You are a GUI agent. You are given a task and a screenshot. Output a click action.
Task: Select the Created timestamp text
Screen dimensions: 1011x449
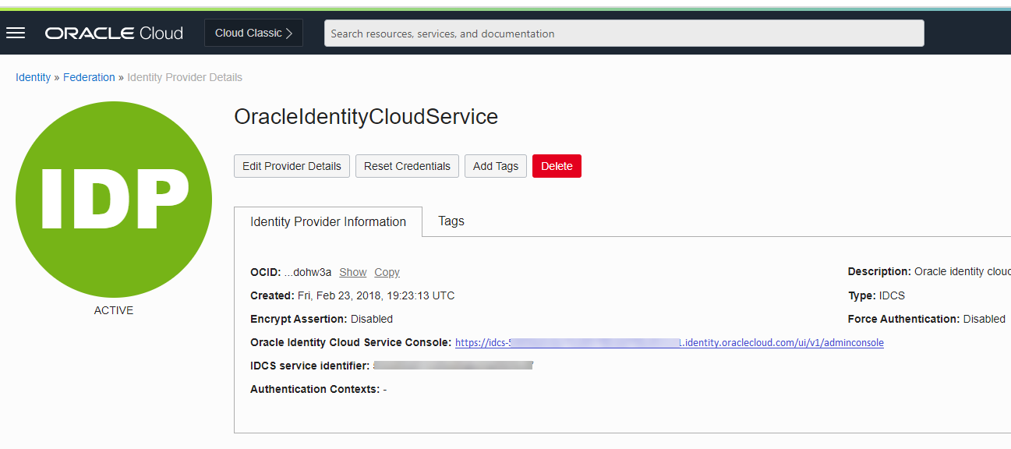coord(376,295)
